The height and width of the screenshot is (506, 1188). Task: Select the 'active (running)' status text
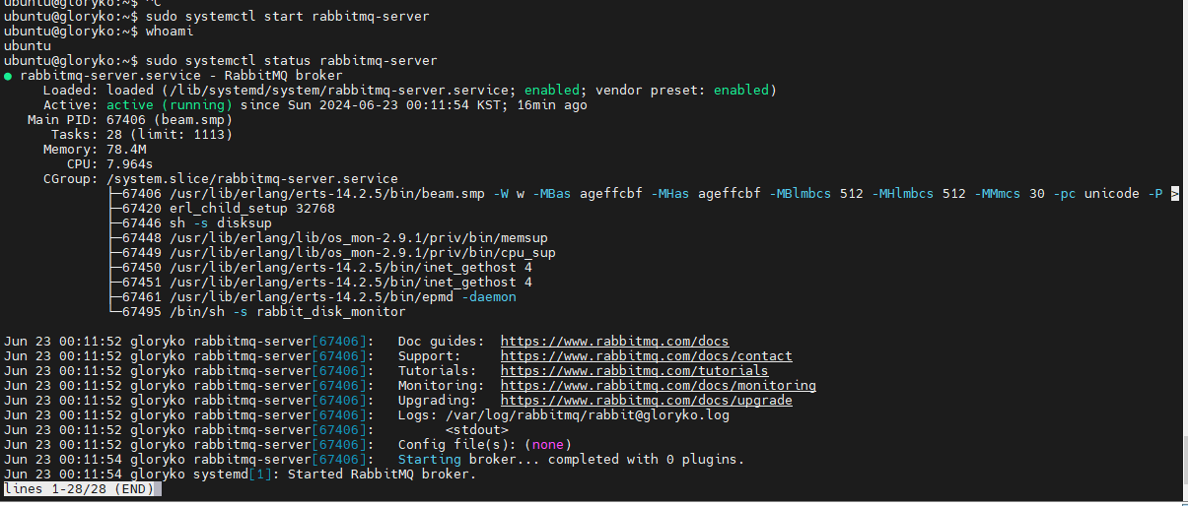169,105
